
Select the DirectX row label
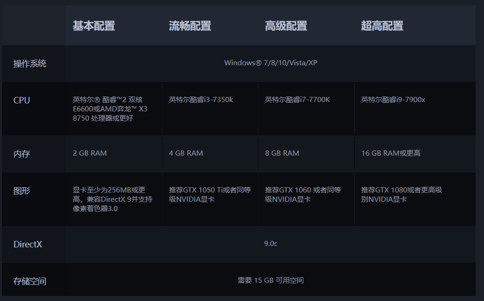(x=28, y=244)
